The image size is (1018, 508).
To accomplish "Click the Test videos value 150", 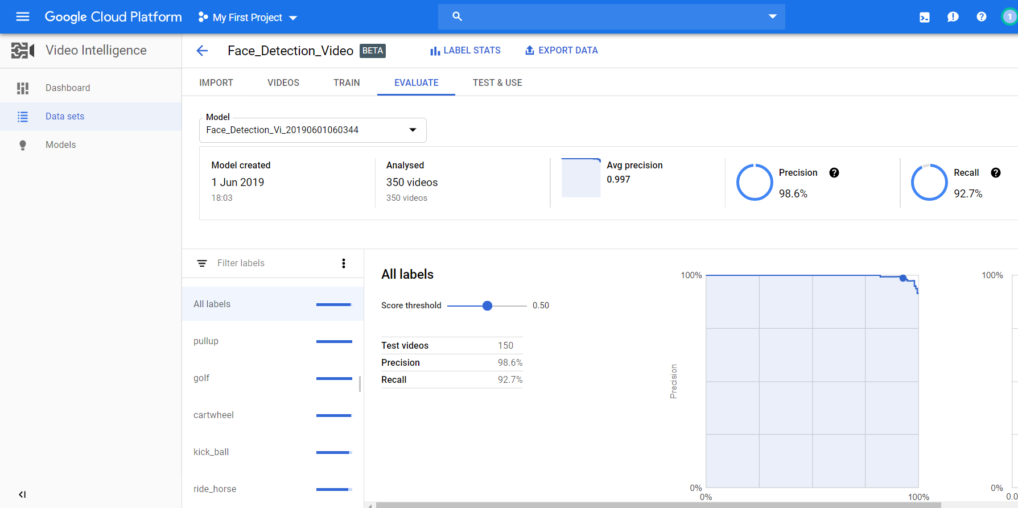I will click(505, 346).
